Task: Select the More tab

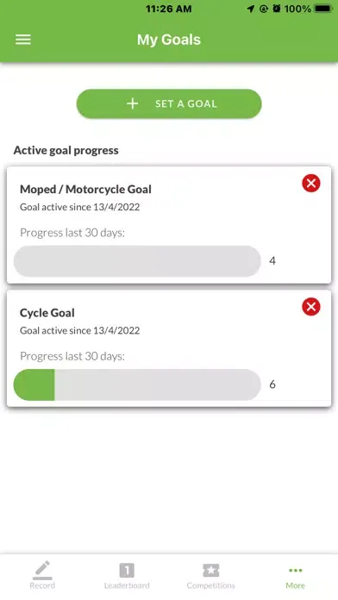Action: 296,575
